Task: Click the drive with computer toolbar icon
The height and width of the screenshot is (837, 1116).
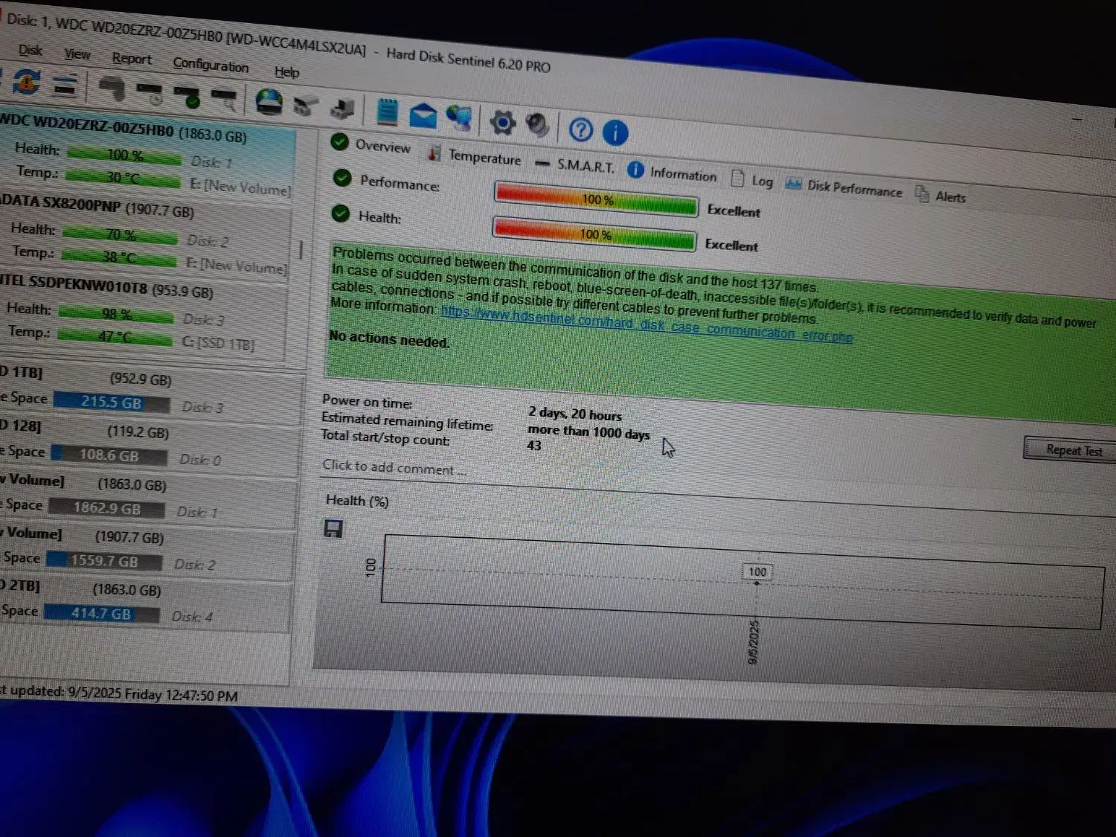Action: 342,109
